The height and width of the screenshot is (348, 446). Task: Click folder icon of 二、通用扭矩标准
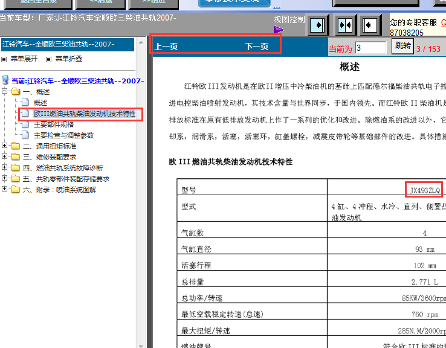(15, 146)
